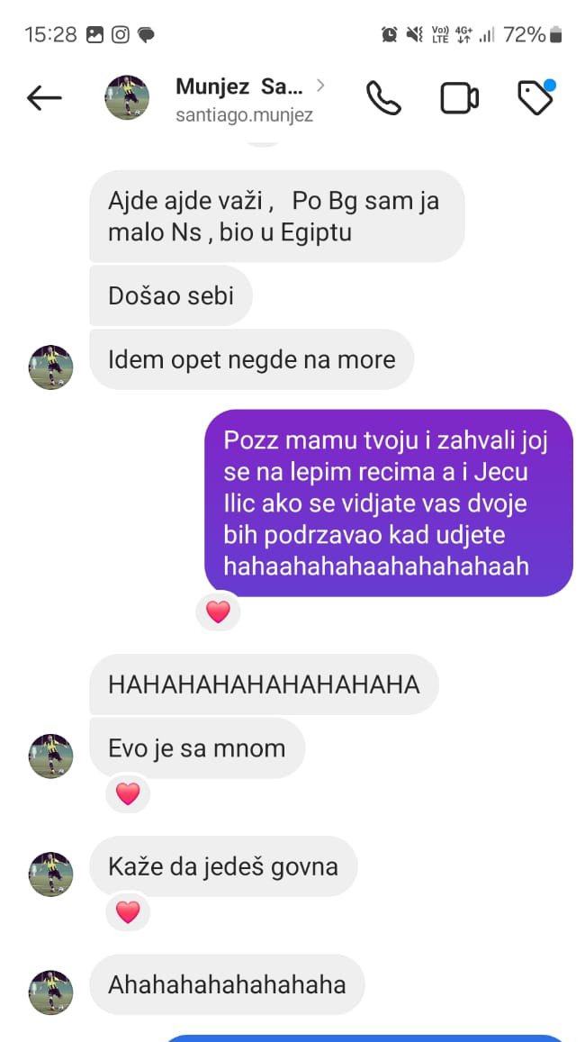Tap the gallery image icon in status bar

tap(95, 34)
